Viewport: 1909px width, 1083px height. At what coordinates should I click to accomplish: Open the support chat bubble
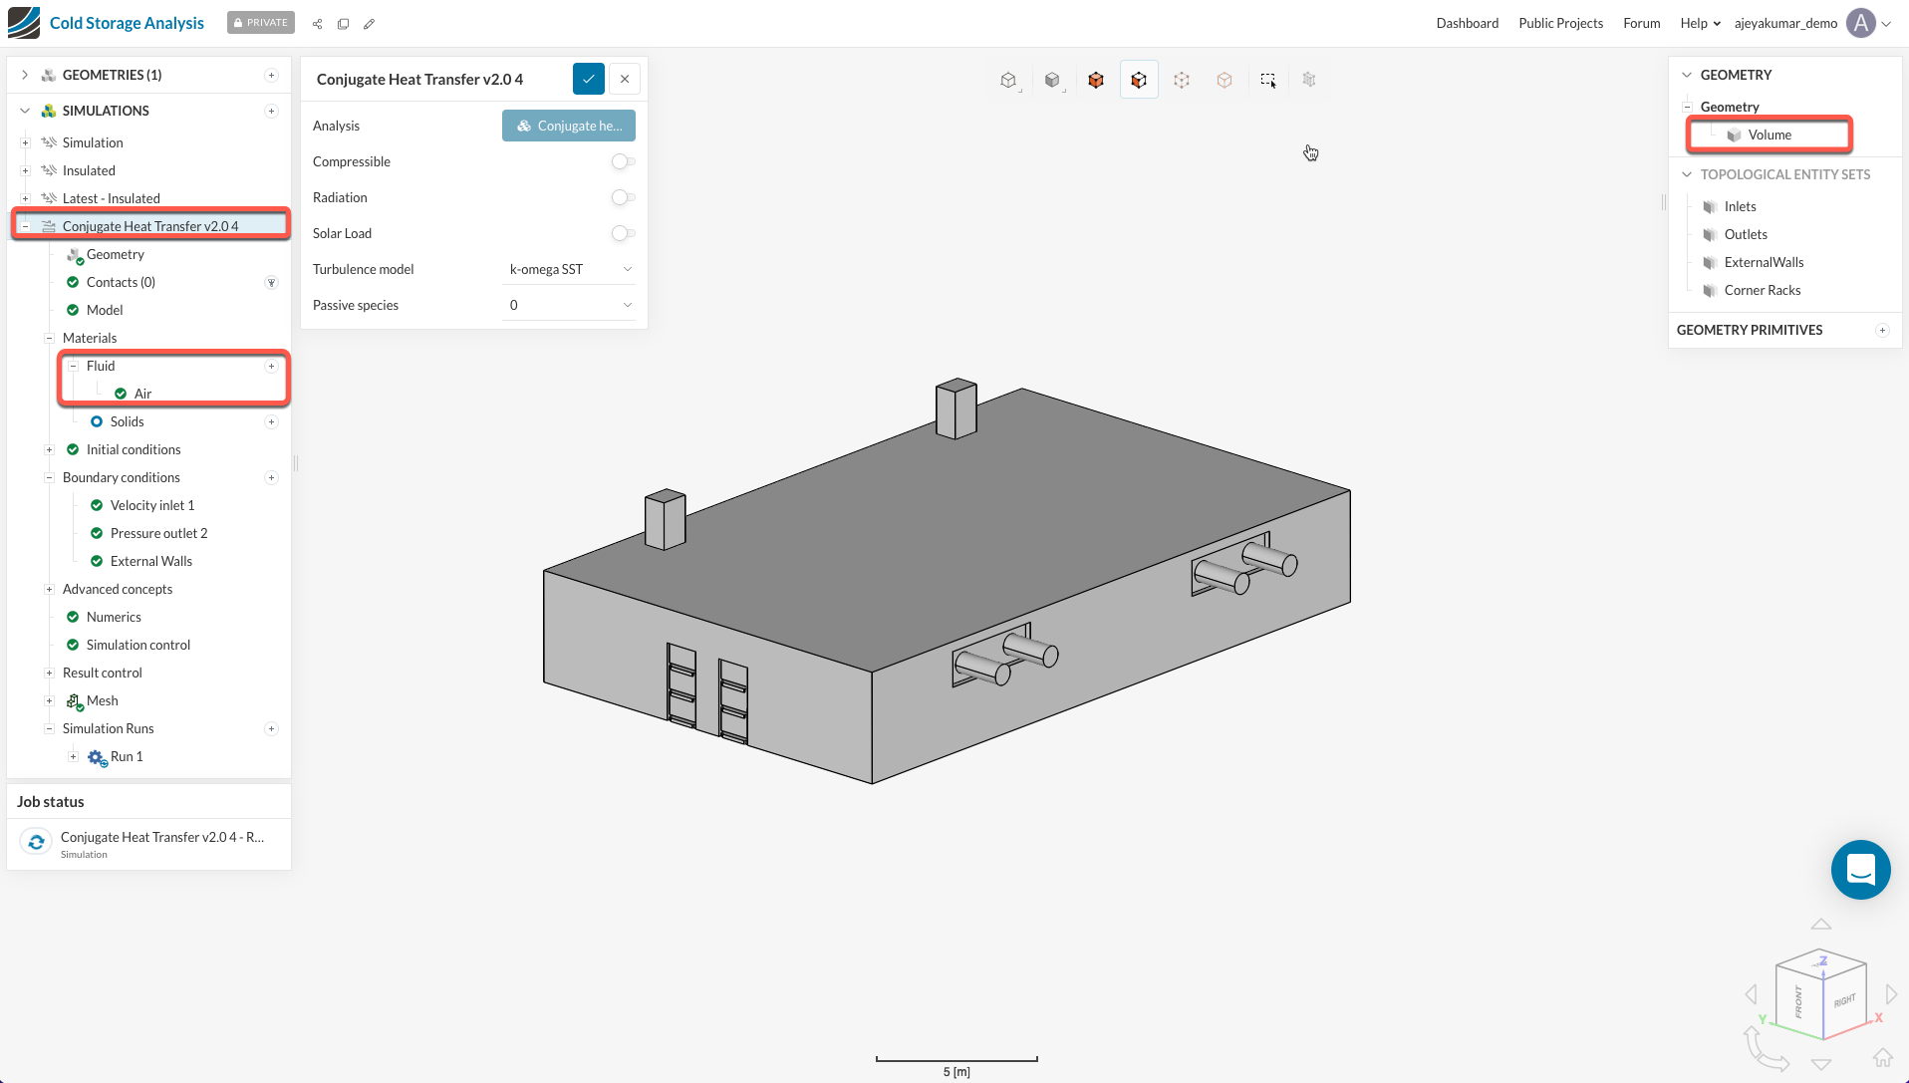(1860, 870)
